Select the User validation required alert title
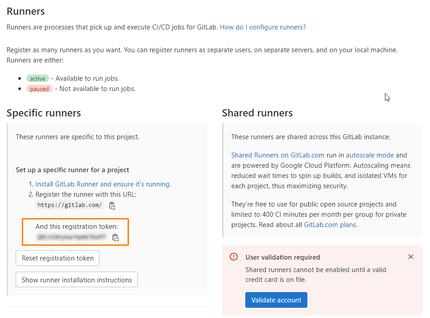 pos(284,257)
